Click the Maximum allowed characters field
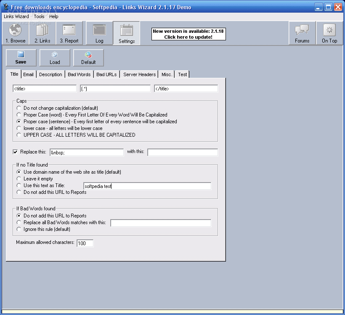This screenshot has height=315, width=345. click(x=85, y=243)
